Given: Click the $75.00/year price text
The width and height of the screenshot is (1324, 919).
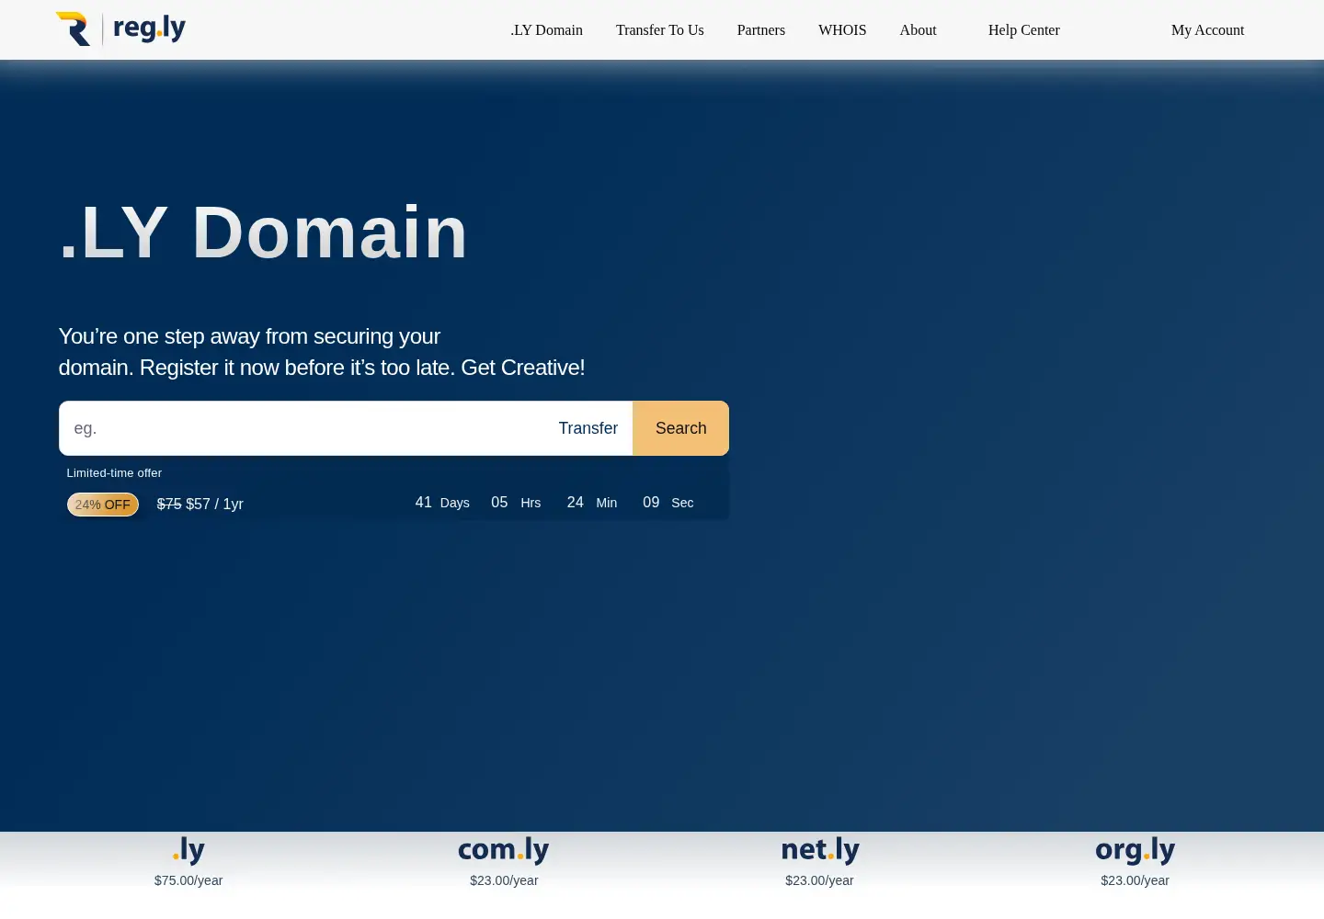Looking at the screenshot, I should click(x=188, y=880).
